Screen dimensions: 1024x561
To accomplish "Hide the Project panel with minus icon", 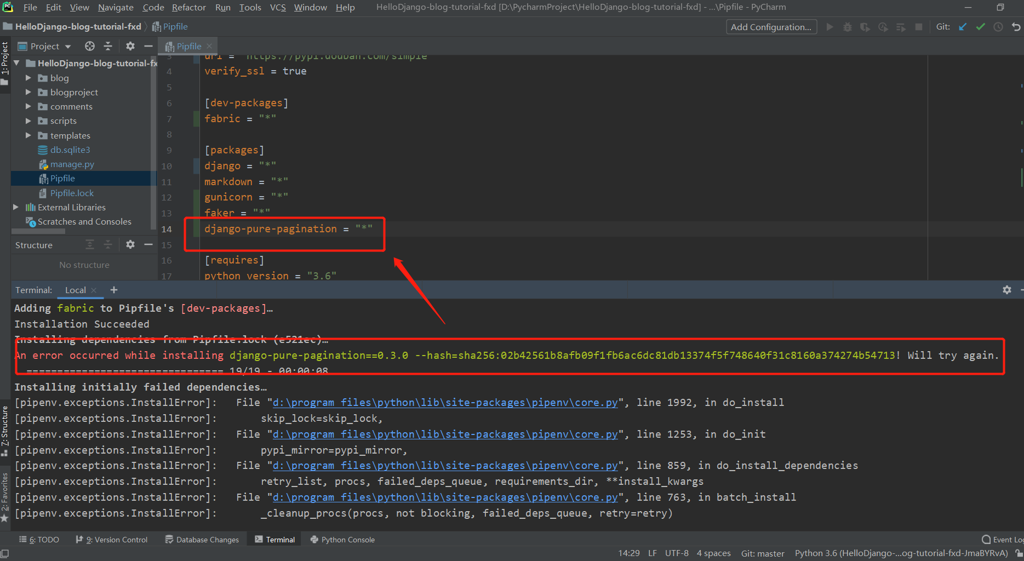I will tap(148, 46).
